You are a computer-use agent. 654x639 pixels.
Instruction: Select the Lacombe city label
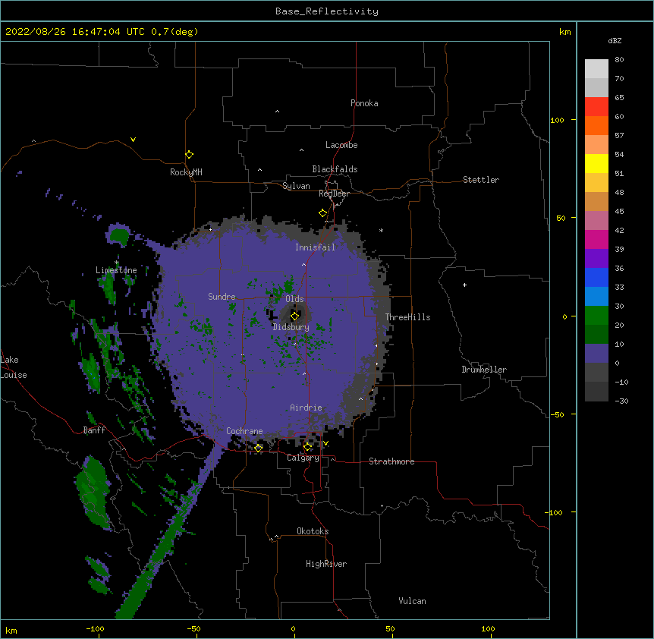coord(341,145)
